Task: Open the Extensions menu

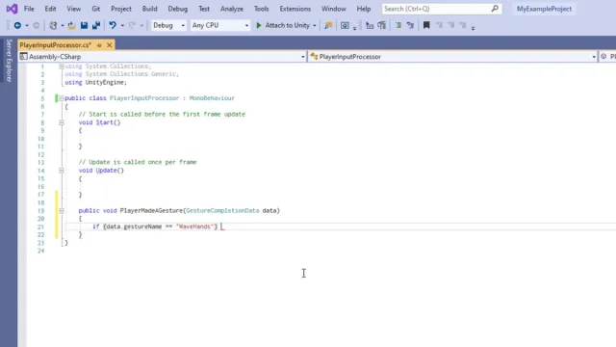Action: (x=295, y=9)
